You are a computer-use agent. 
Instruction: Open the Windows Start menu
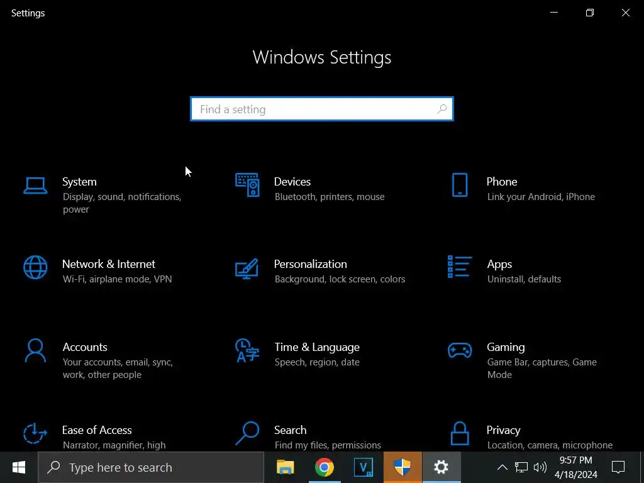click(x=19, y=467)
